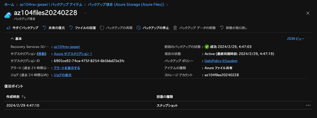Click the subscription ID 6905ce92-74ca-475f-8254-6b5bbd25e3fc
The width and height of the screenshot is (317, 118).
[x=89, y=61]
